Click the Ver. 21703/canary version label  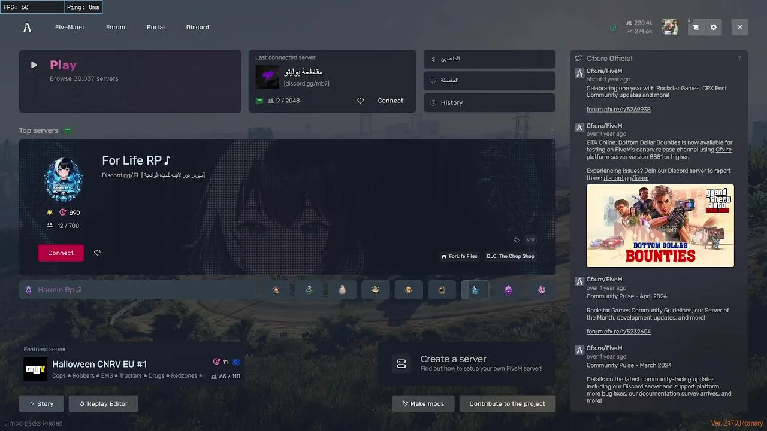[736, 423]
